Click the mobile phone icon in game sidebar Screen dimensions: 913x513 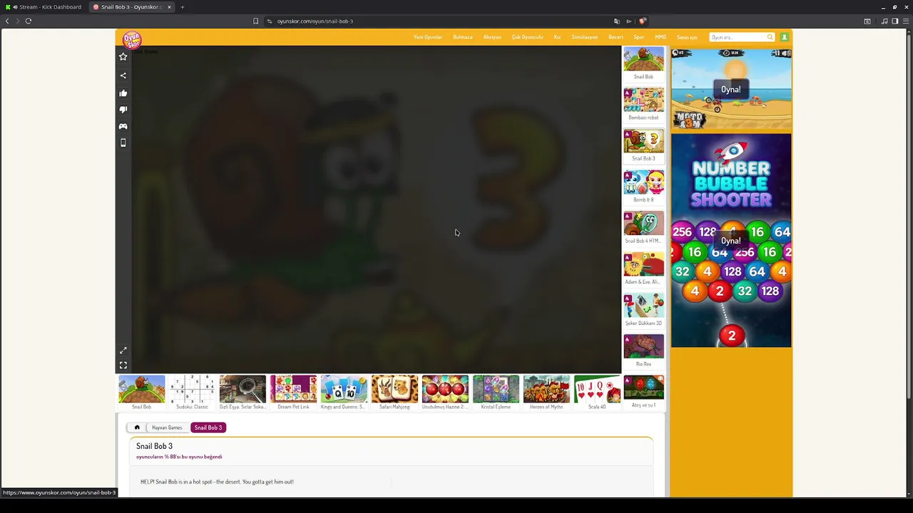[x=123, y=142]
